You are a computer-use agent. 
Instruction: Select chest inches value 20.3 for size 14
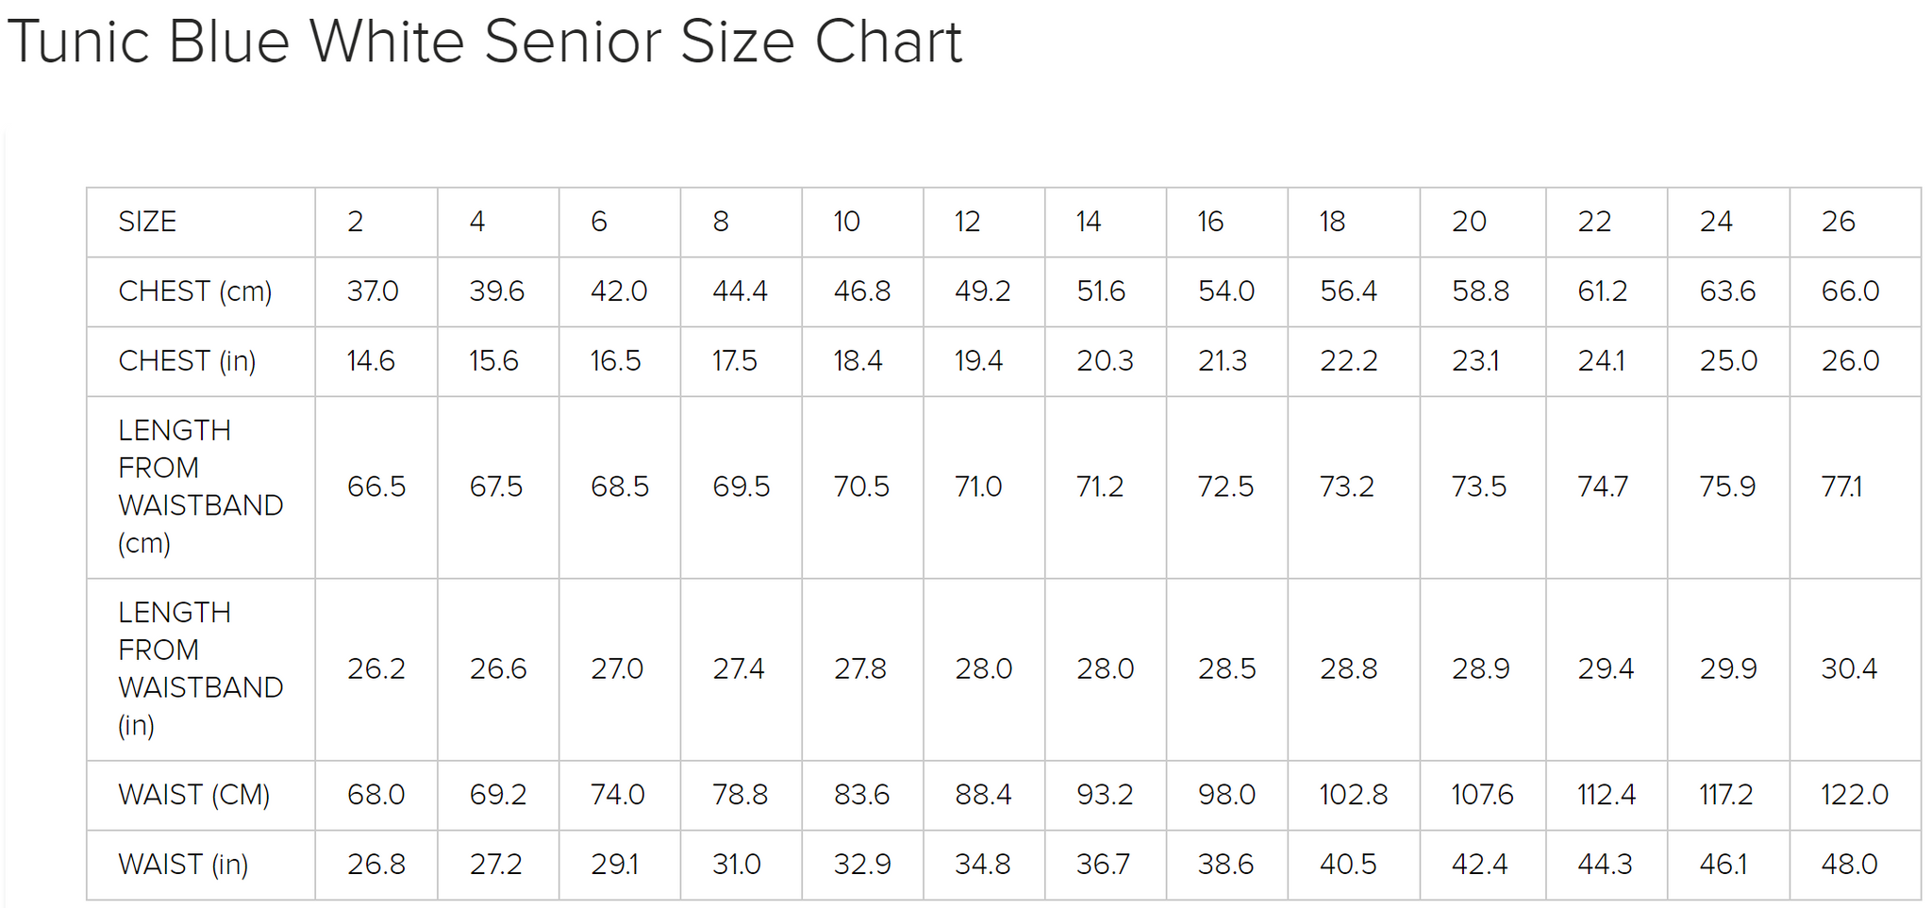click(x=1105, y=361)
